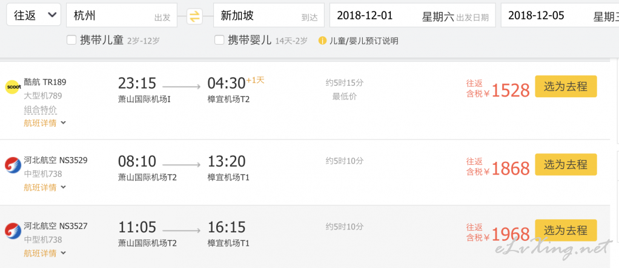This screenshot has height=268, width=619.
Task: Select 选为去程 for the 1868 fare
Action: [566, 165]
